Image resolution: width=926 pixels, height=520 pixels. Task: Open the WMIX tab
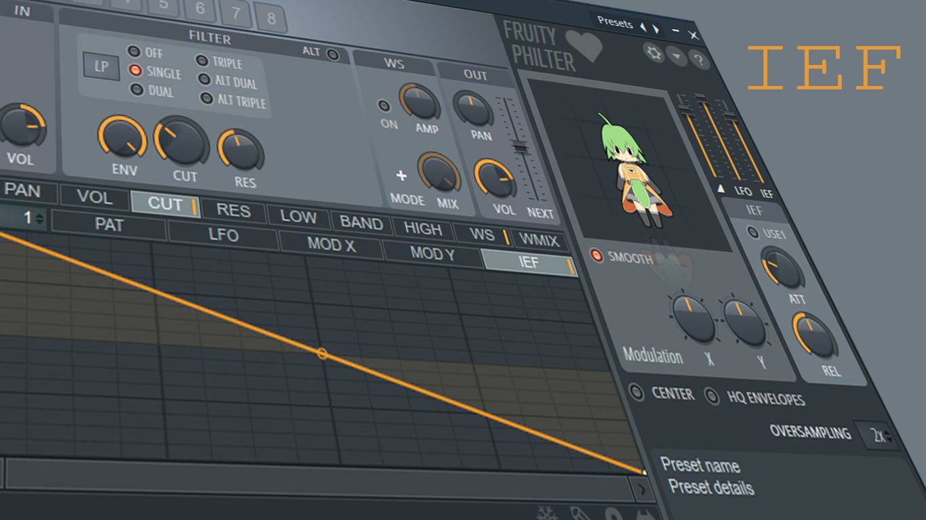[x=540, y=240]
